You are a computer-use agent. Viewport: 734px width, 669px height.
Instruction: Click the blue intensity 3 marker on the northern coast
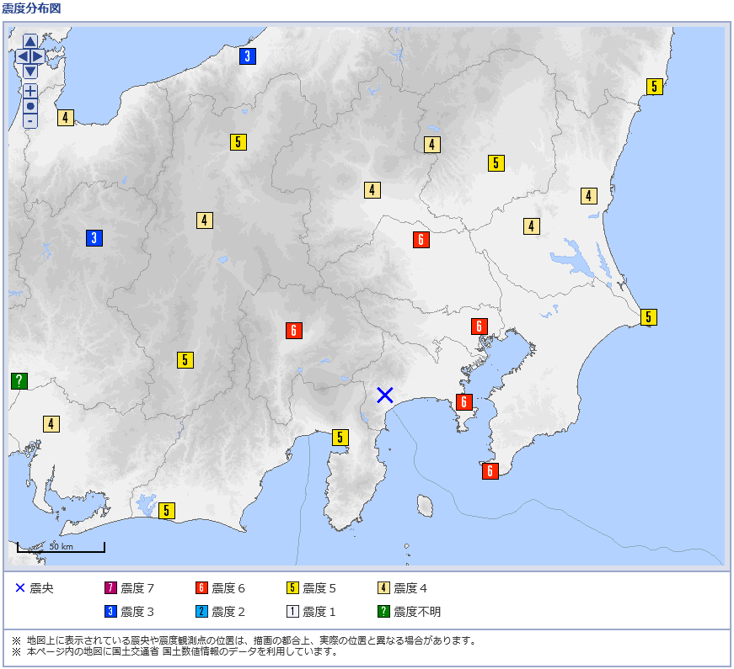(246, 56)
